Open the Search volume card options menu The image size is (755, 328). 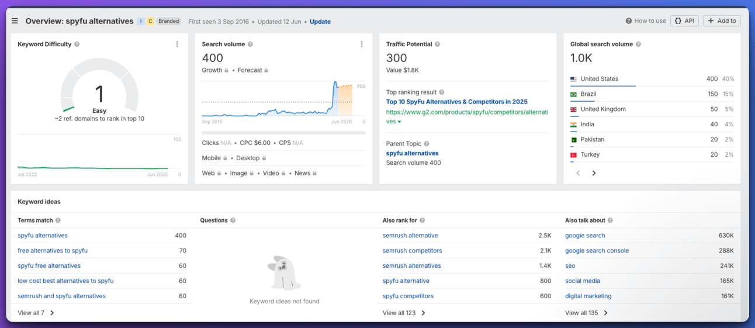pos(362,44)
